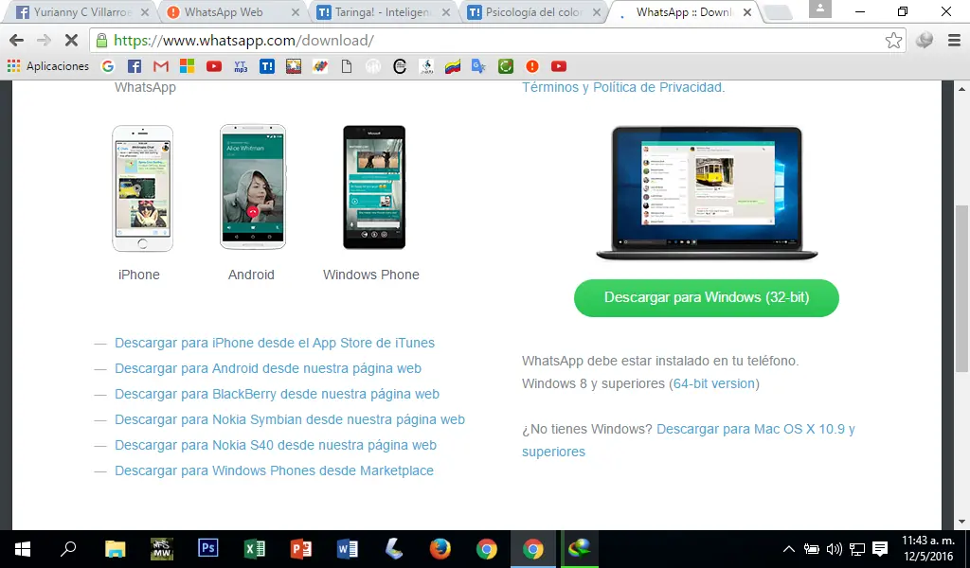
Task: Open the Google Translate bookmark
Action: coord(478,66)
